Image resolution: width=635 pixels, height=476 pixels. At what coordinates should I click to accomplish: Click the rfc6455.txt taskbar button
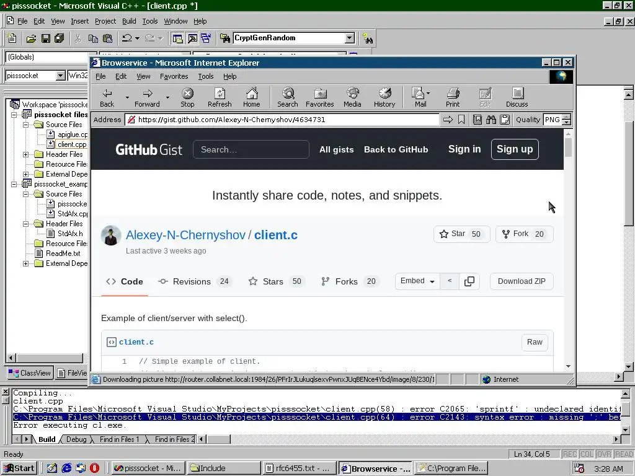(x=300, y=469)
